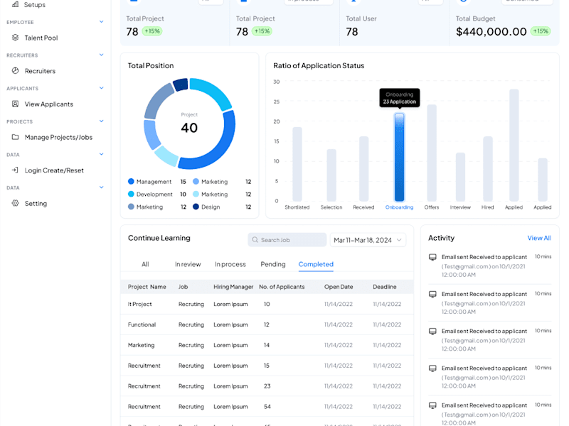The image size is (569, 426).
Task: Open Talent Pool in the sidebar
Action: point(41,38)
